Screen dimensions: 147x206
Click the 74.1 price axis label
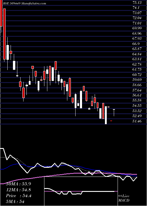coord(136,8)
